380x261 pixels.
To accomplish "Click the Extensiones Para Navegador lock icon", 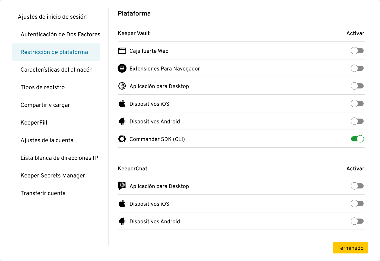I will [x=122, y=68].
